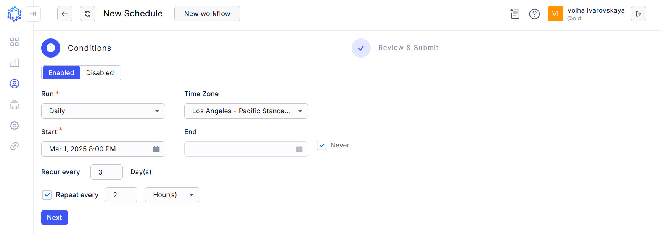Image resolution: width=661 pixels, height=234 pixels.
Task: Click the back arrow button
Action: 65,14
